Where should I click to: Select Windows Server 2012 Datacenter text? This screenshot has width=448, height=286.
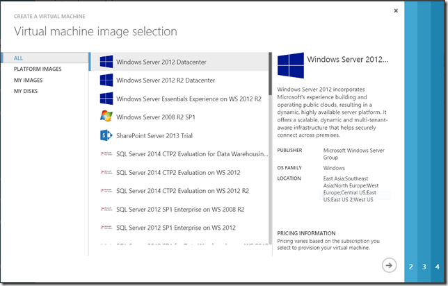pyautogui.click(x=161, y=62)
